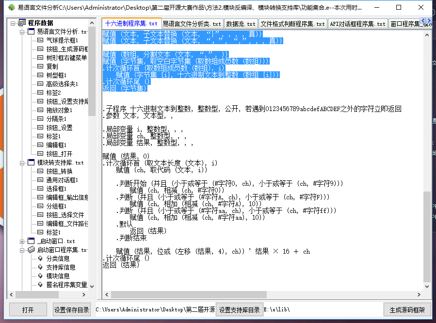Viewport: 436px width, 323px height.
Task: Click the 生成源码框架 button
Action: [407, 309]
